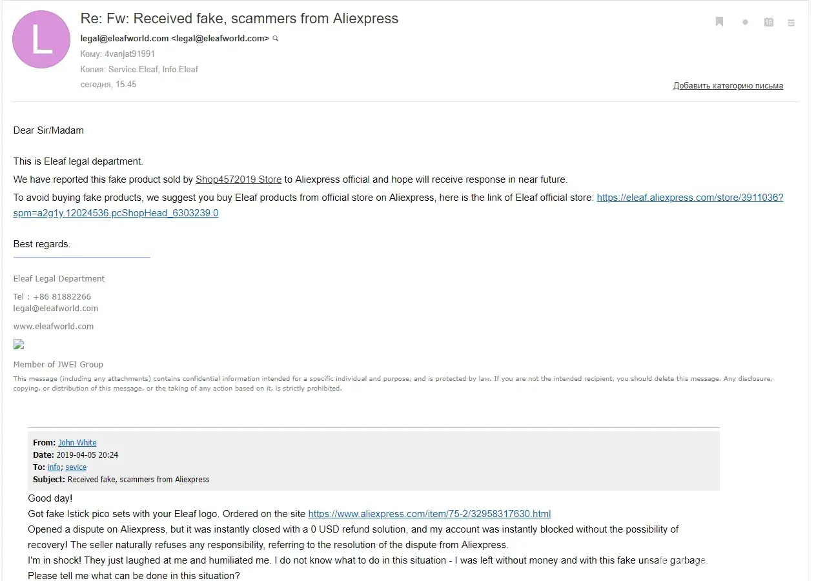Open the aliexpress.com item 32958317630 link

tap(429, 514)
